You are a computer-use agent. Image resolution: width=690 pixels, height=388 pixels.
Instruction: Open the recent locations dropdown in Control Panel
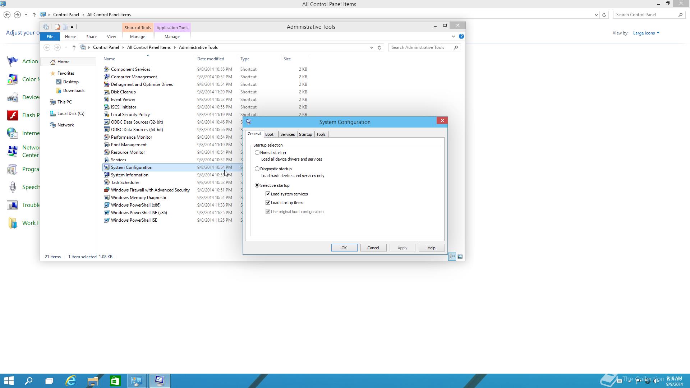tap(26, 15)
